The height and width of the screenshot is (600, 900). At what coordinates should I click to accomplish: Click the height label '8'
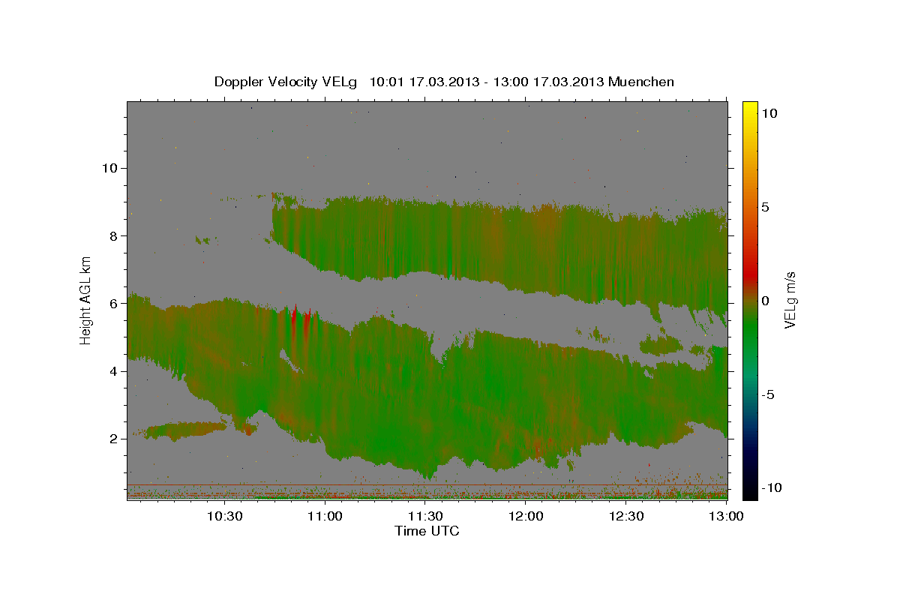(x=112, y=235)
